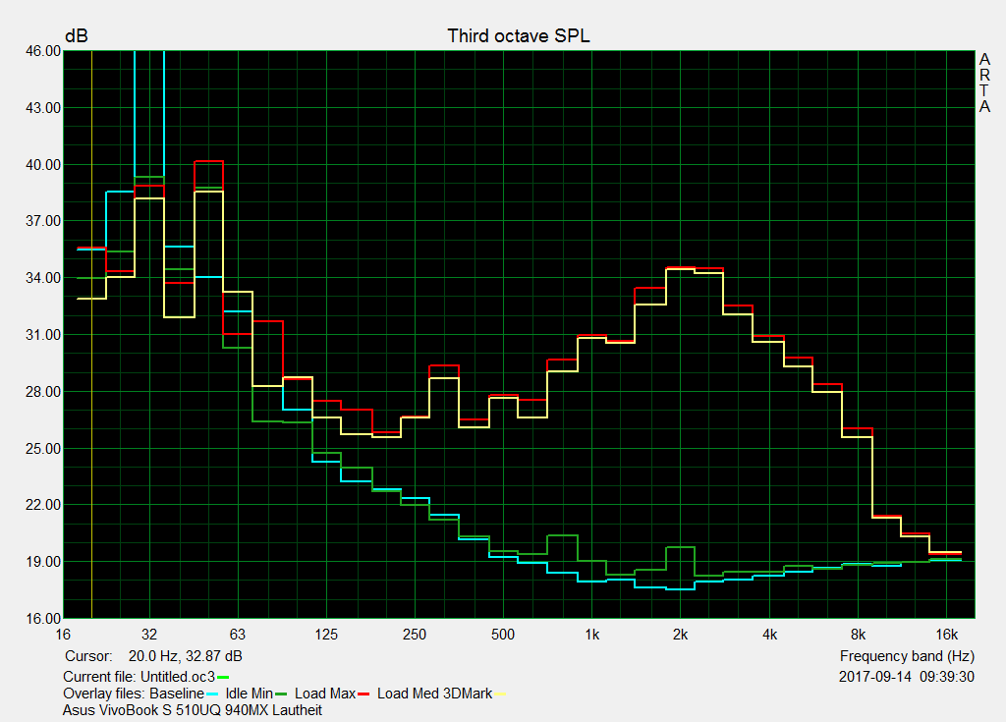Click the 500 x-axis tick label
Image resolution: width=1006 pixels, height=722 pixels.
[503, 634]
